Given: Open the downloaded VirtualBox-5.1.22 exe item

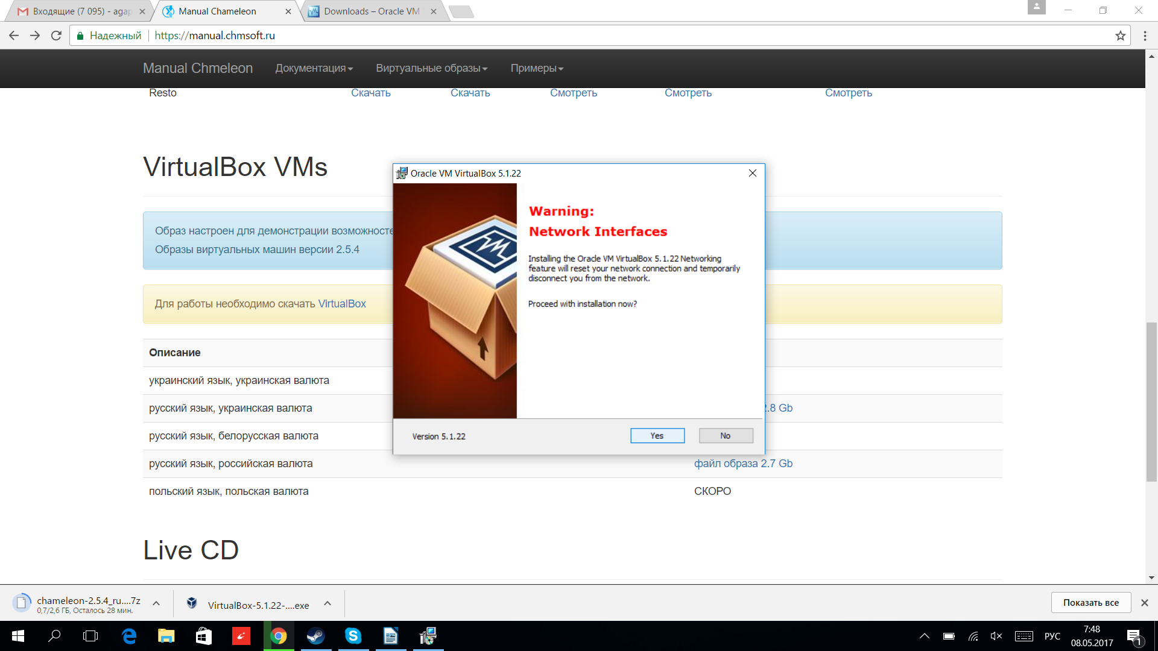Looking at the screenshot, I should [x=248, y=605].
